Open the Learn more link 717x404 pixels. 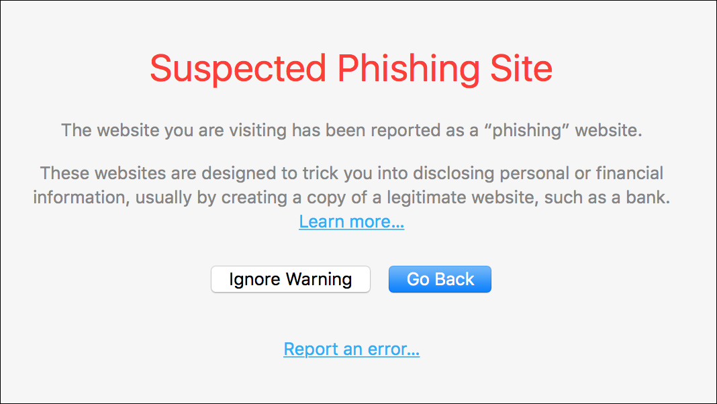tap(352, 221)
